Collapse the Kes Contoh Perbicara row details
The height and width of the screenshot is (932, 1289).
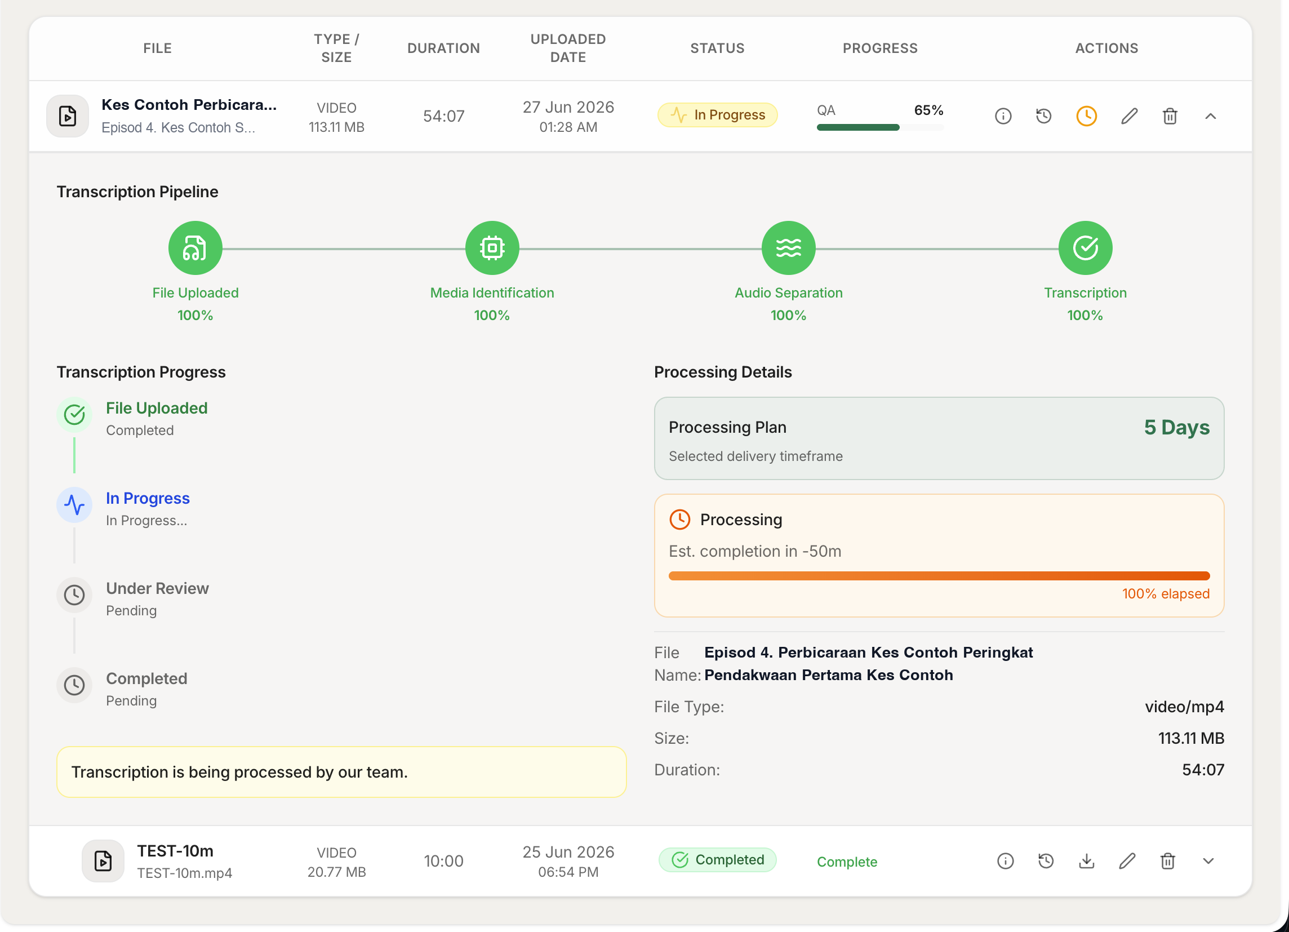[x=1211, y=116]
